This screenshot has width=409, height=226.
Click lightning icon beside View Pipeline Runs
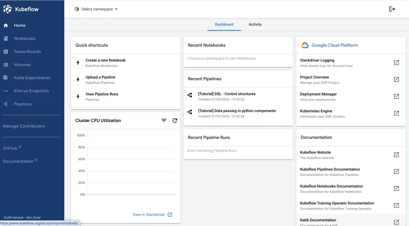click(x=78, y=96)
